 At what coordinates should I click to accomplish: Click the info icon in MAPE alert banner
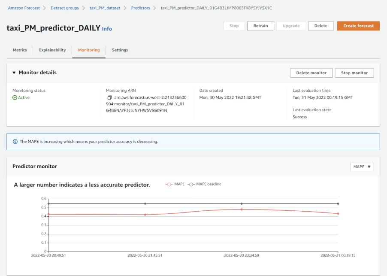[15, 141]
